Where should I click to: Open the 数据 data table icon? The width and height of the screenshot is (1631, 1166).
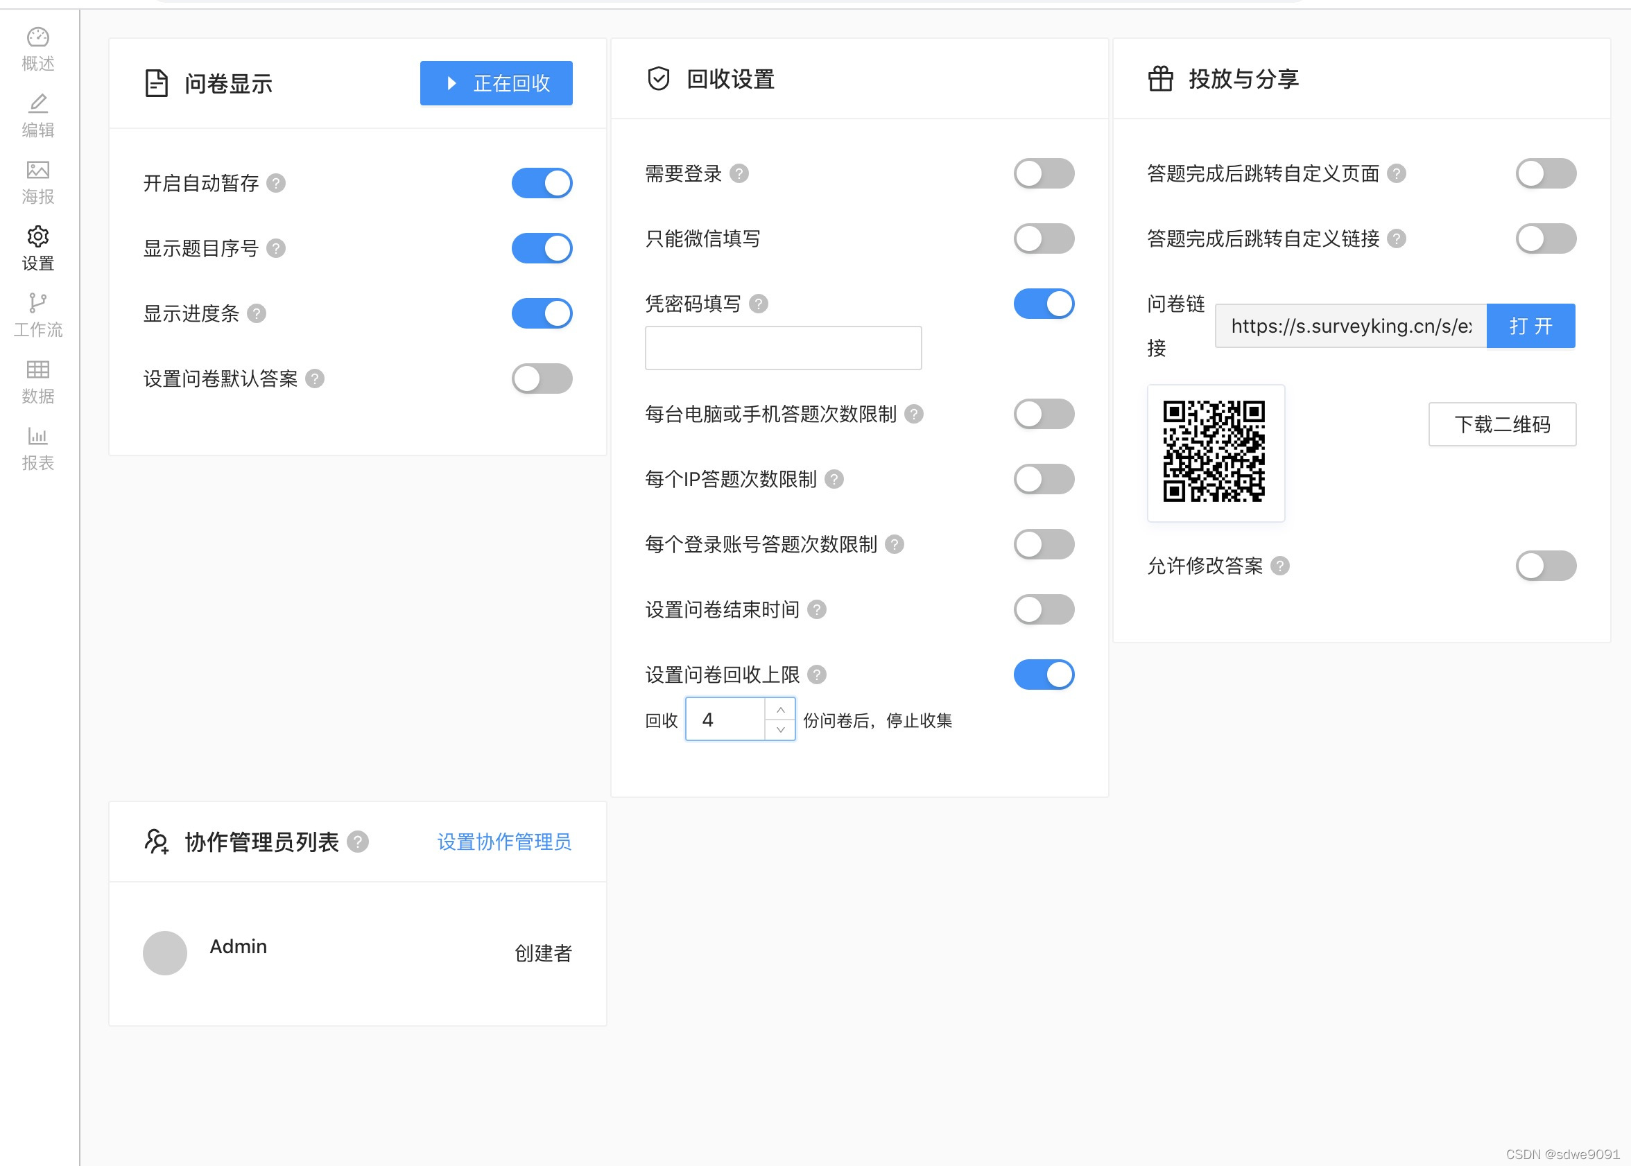37,369
